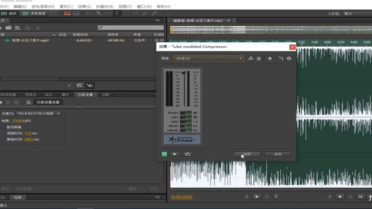372x209 pixels.
Task: Switch to the 诊断 diagnostics tab
Action: click(105, 95)
